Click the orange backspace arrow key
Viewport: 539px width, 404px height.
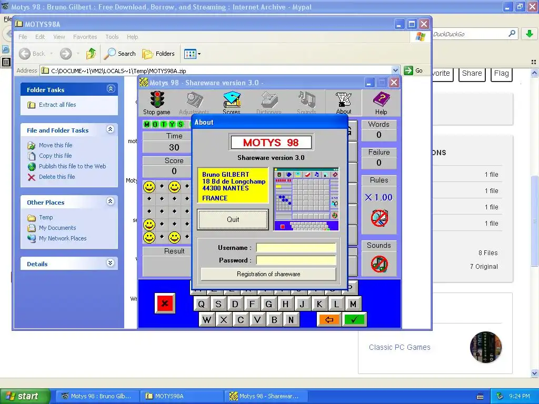329,320
